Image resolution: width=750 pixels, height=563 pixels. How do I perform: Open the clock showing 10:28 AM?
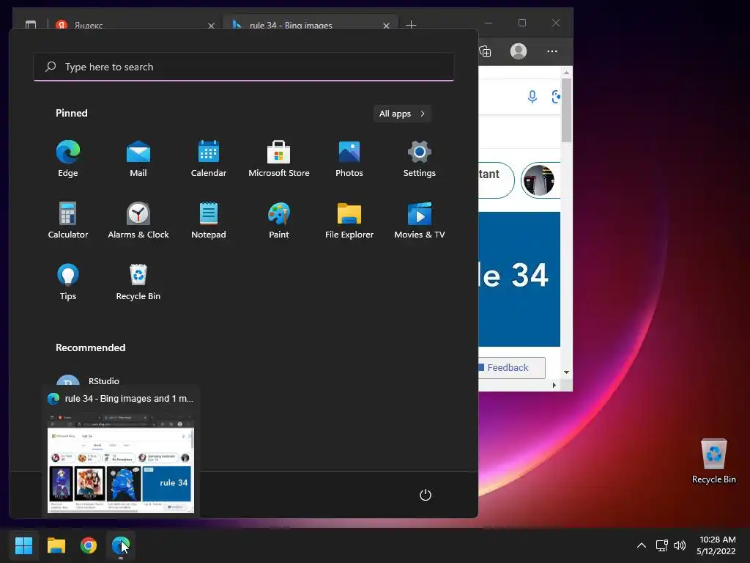click(x=716, y=545)
